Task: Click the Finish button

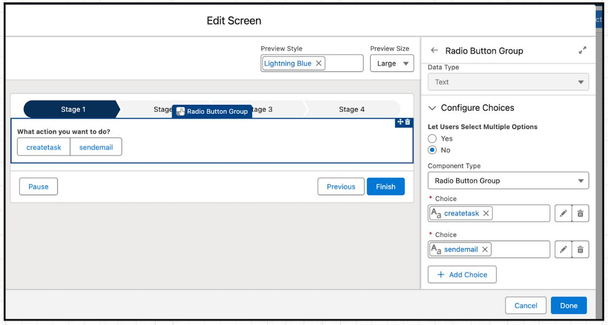Action: (x=386, y=186)
